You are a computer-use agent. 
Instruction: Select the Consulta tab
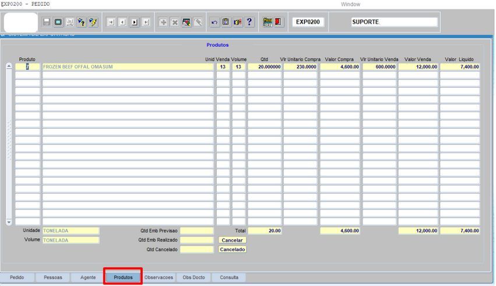[x=228, y=277]
